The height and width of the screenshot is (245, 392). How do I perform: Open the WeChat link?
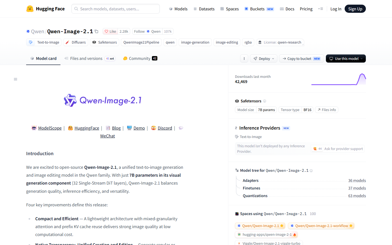pyautogui.click(x=108, y=136)
